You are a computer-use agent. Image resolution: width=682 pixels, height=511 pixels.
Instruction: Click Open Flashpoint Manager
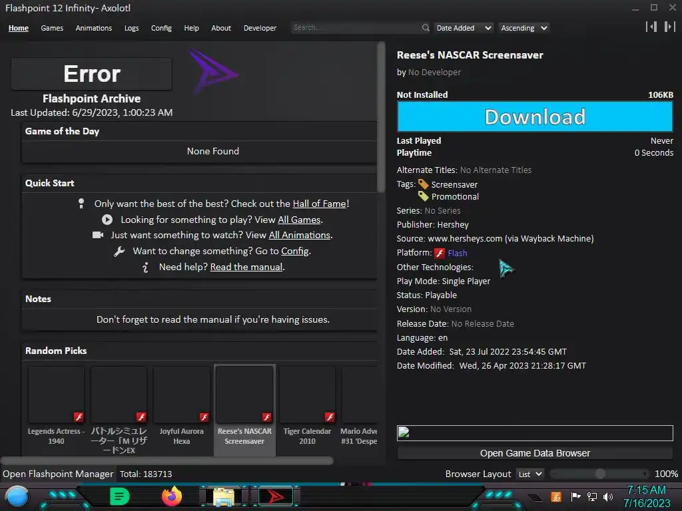(58, 474)
